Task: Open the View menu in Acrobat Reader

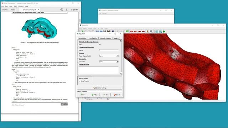Action: [11, 6]
